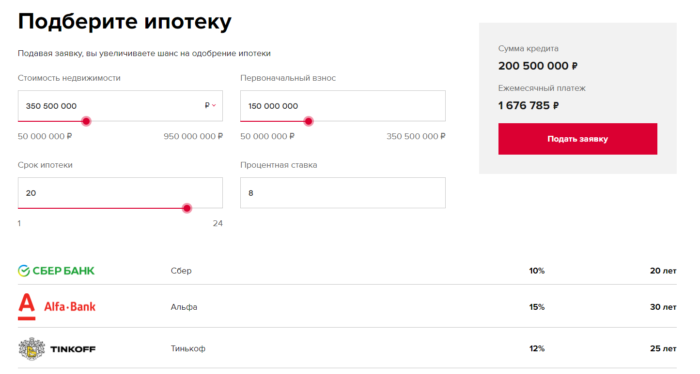Viewport: 700px width, 374px height.
Task: Select the Альфа bank row name
Action: click(x=184, y=307)
